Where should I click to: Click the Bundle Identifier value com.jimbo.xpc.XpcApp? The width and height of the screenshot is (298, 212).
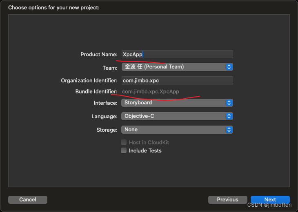pyautogui.click(x=151, y=92)
